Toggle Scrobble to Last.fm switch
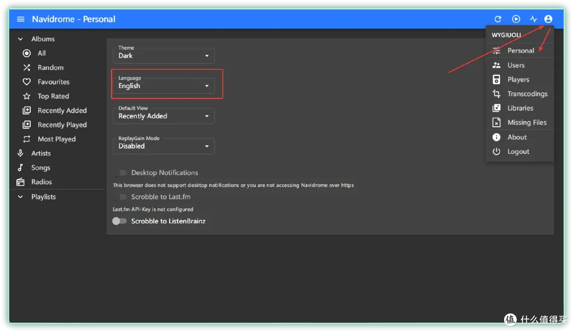 (119, 197)
